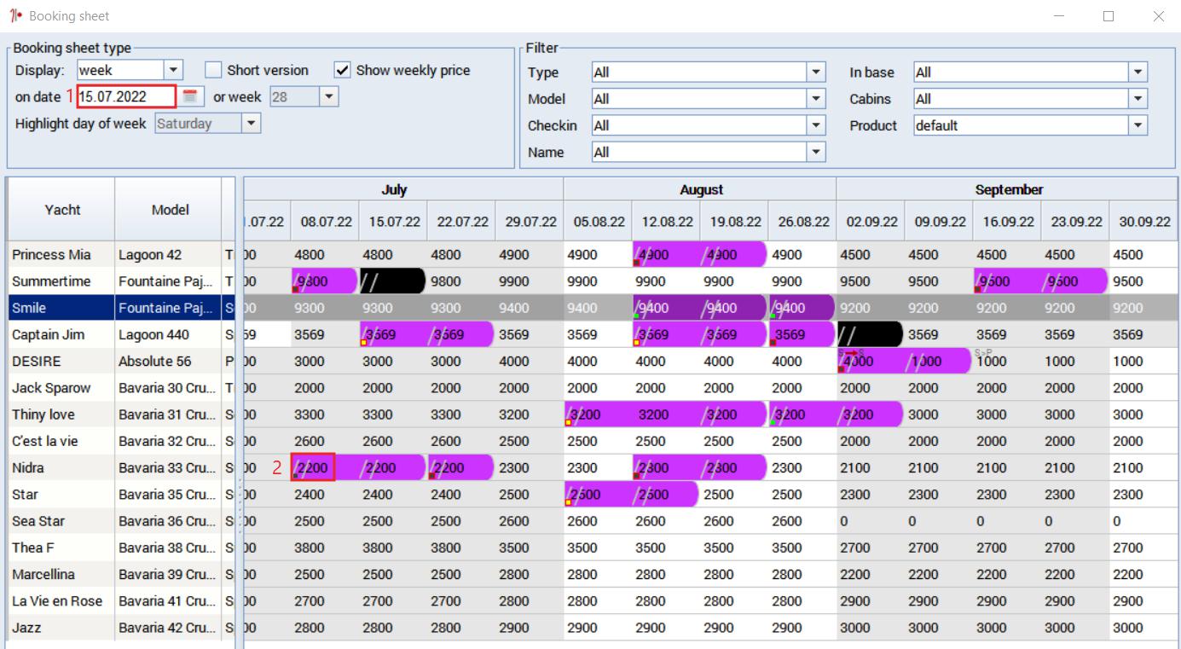The height and width of the screenshot is (649, 1181).
Task: Click the Booking sheet app icon in title bar
Action: coord(16,16)
